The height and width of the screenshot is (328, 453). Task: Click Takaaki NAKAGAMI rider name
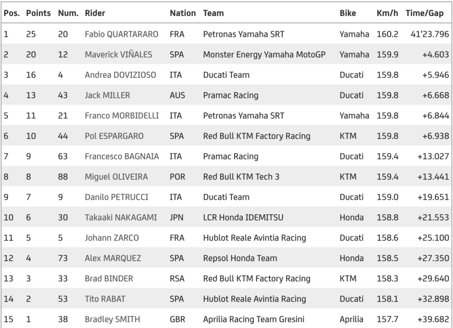point(121,217)
